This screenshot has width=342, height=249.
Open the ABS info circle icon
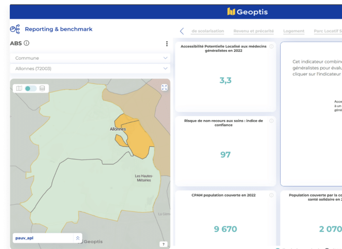coord(27,43)
